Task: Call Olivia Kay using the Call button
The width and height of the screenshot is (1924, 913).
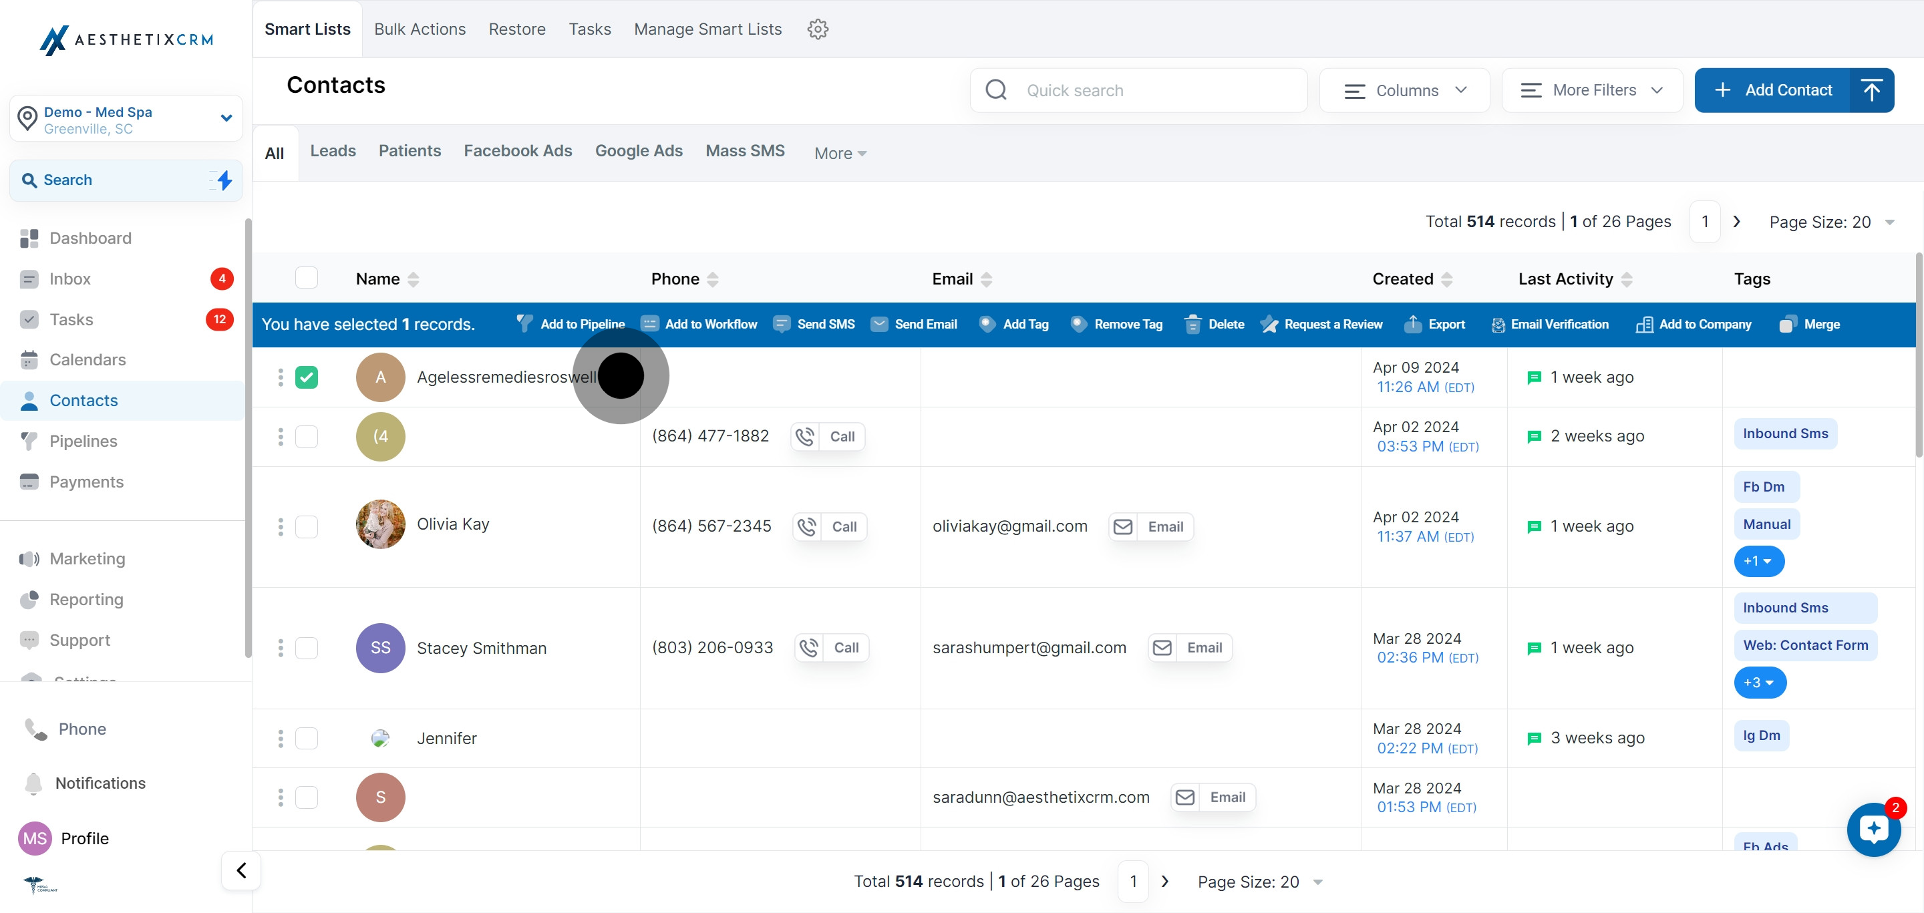Action: coord(830,526)
